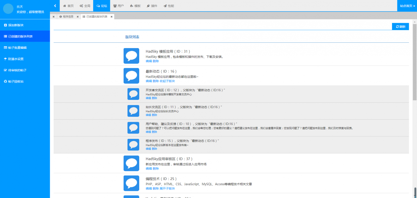Delete the HadSky 模板应用 forum

[156, 61]
